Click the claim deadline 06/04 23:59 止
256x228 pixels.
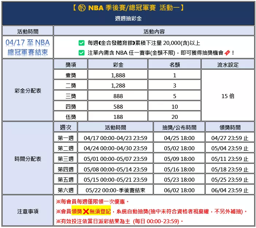[x=230, y=190]
